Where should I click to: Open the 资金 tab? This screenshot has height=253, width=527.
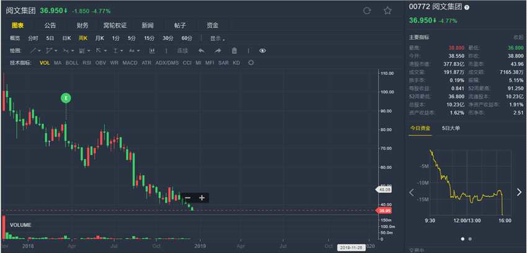click(213, 25)
